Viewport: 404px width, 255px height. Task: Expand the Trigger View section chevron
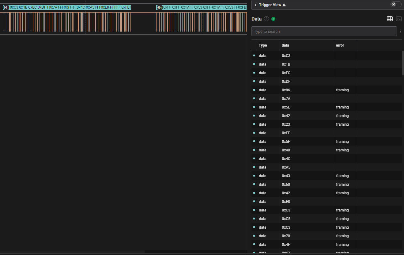pyautogui.click(x=255, y=5)
